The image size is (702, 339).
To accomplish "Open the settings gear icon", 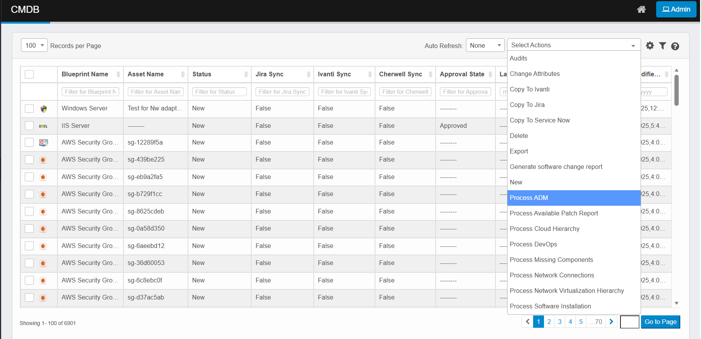I will click(x=650, y=46).
